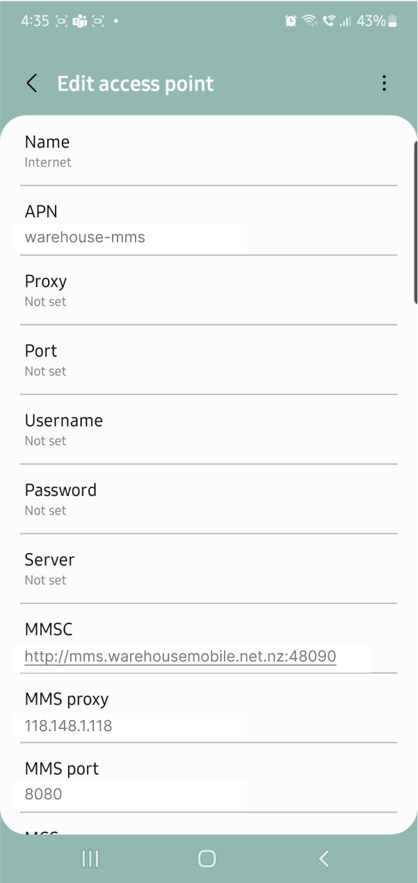This screenshot has height=883, width=418.
Task: Tap the alarm clock status icon
Action: pos(291,21)
